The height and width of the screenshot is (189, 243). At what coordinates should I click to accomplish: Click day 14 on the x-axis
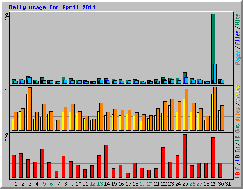click(x=107, y=184)
